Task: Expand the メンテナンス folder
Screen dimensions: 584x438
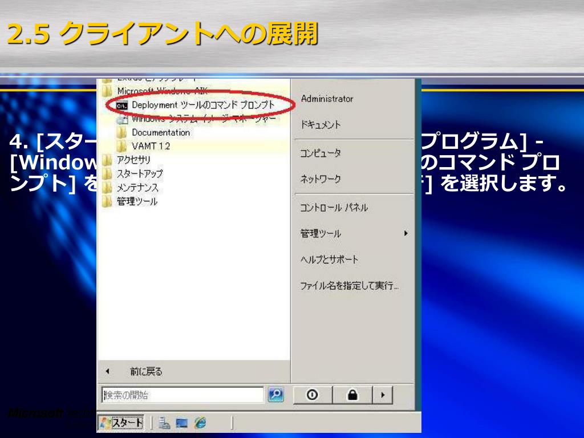Action: pyautogui.click(x=131, y=187)
